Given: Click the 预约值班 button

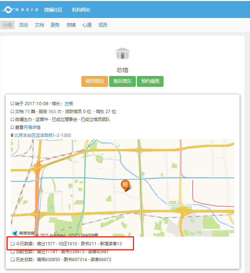Looking at the screenshot, I should [x=150, y=81].
